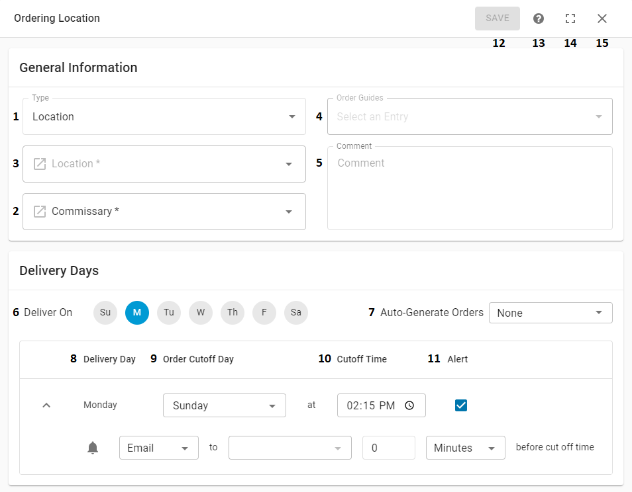Uncheck the Alert checkbox for Monday

[x=460, y=405]
